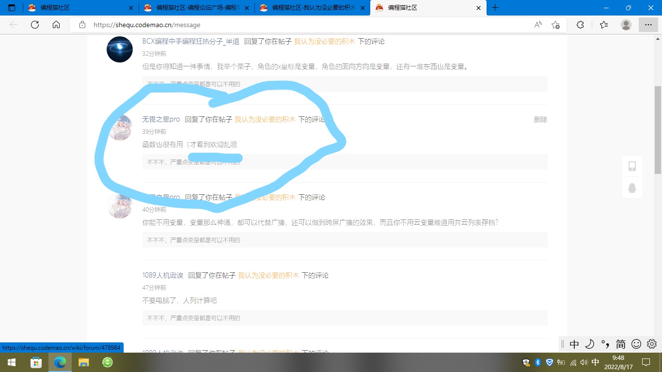
Task: Open the notification center icon
Action: (646, 362)
